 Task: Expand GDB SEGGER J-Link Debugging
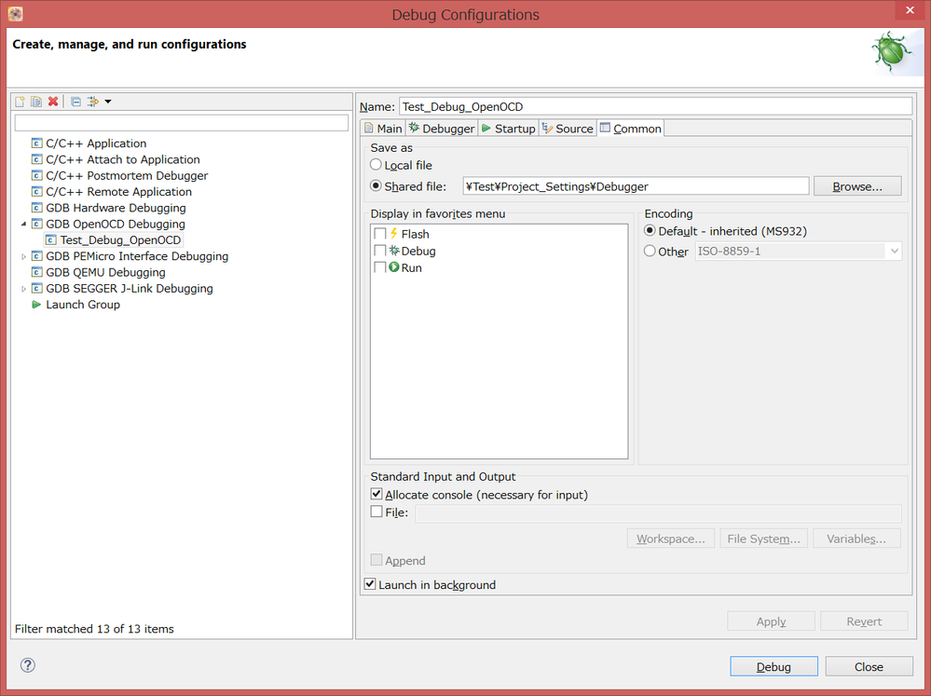click(x=21, y=288)
